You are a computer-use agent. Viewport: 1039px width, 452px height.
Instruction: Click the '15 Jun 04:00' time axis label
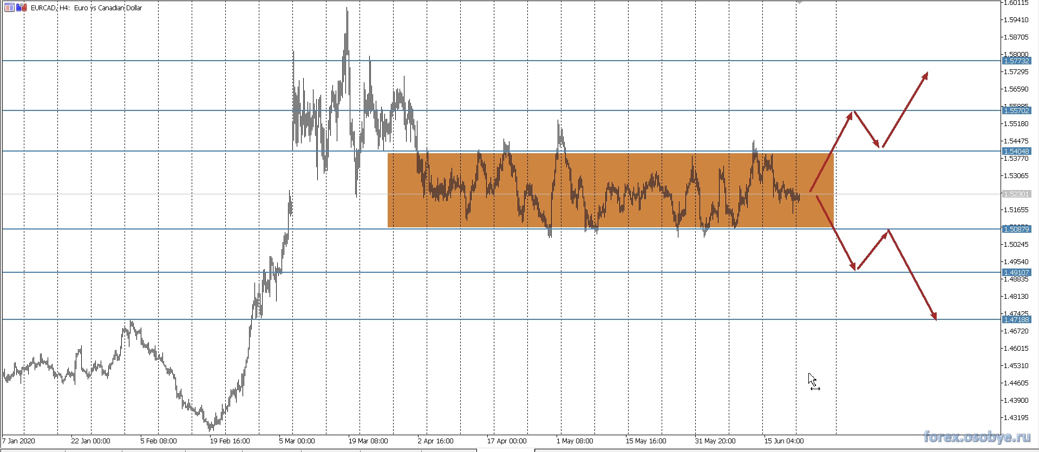[x=784, y=441]
